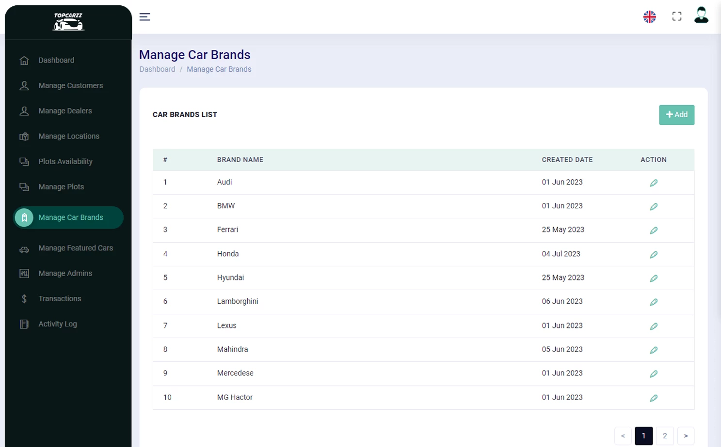The height and width of the screenshot is (447, 721).
Task: Select the Plots Availability icon
Action: (x=24, y=161)
